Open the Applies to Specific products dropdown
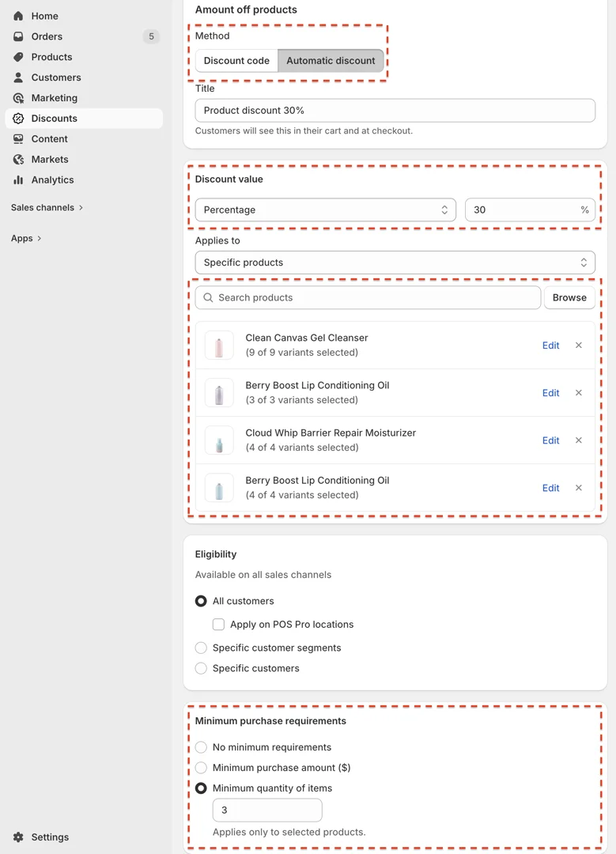Viewport: 616px width, 854px height. (x=395, y=263)
